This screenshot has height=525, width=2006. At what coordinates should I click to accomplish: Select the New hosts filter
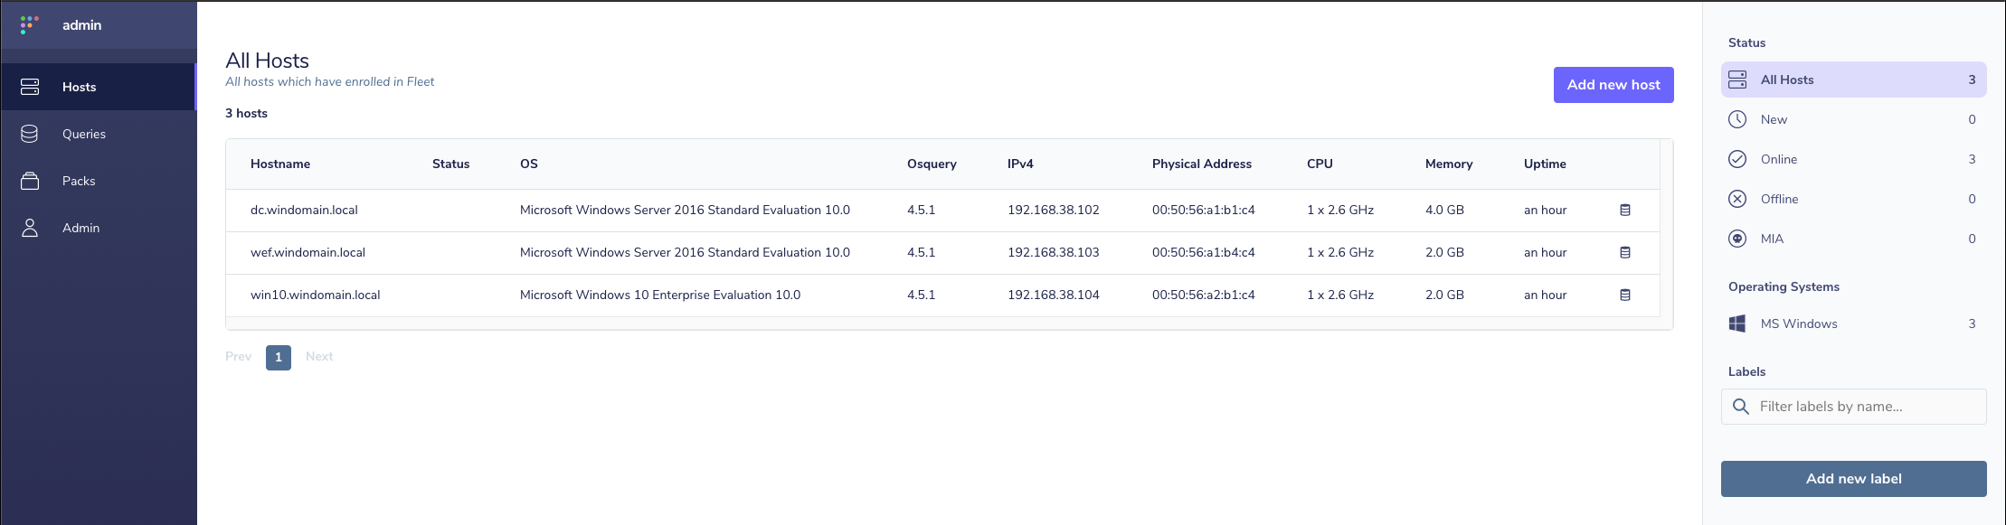(1853, 119)
